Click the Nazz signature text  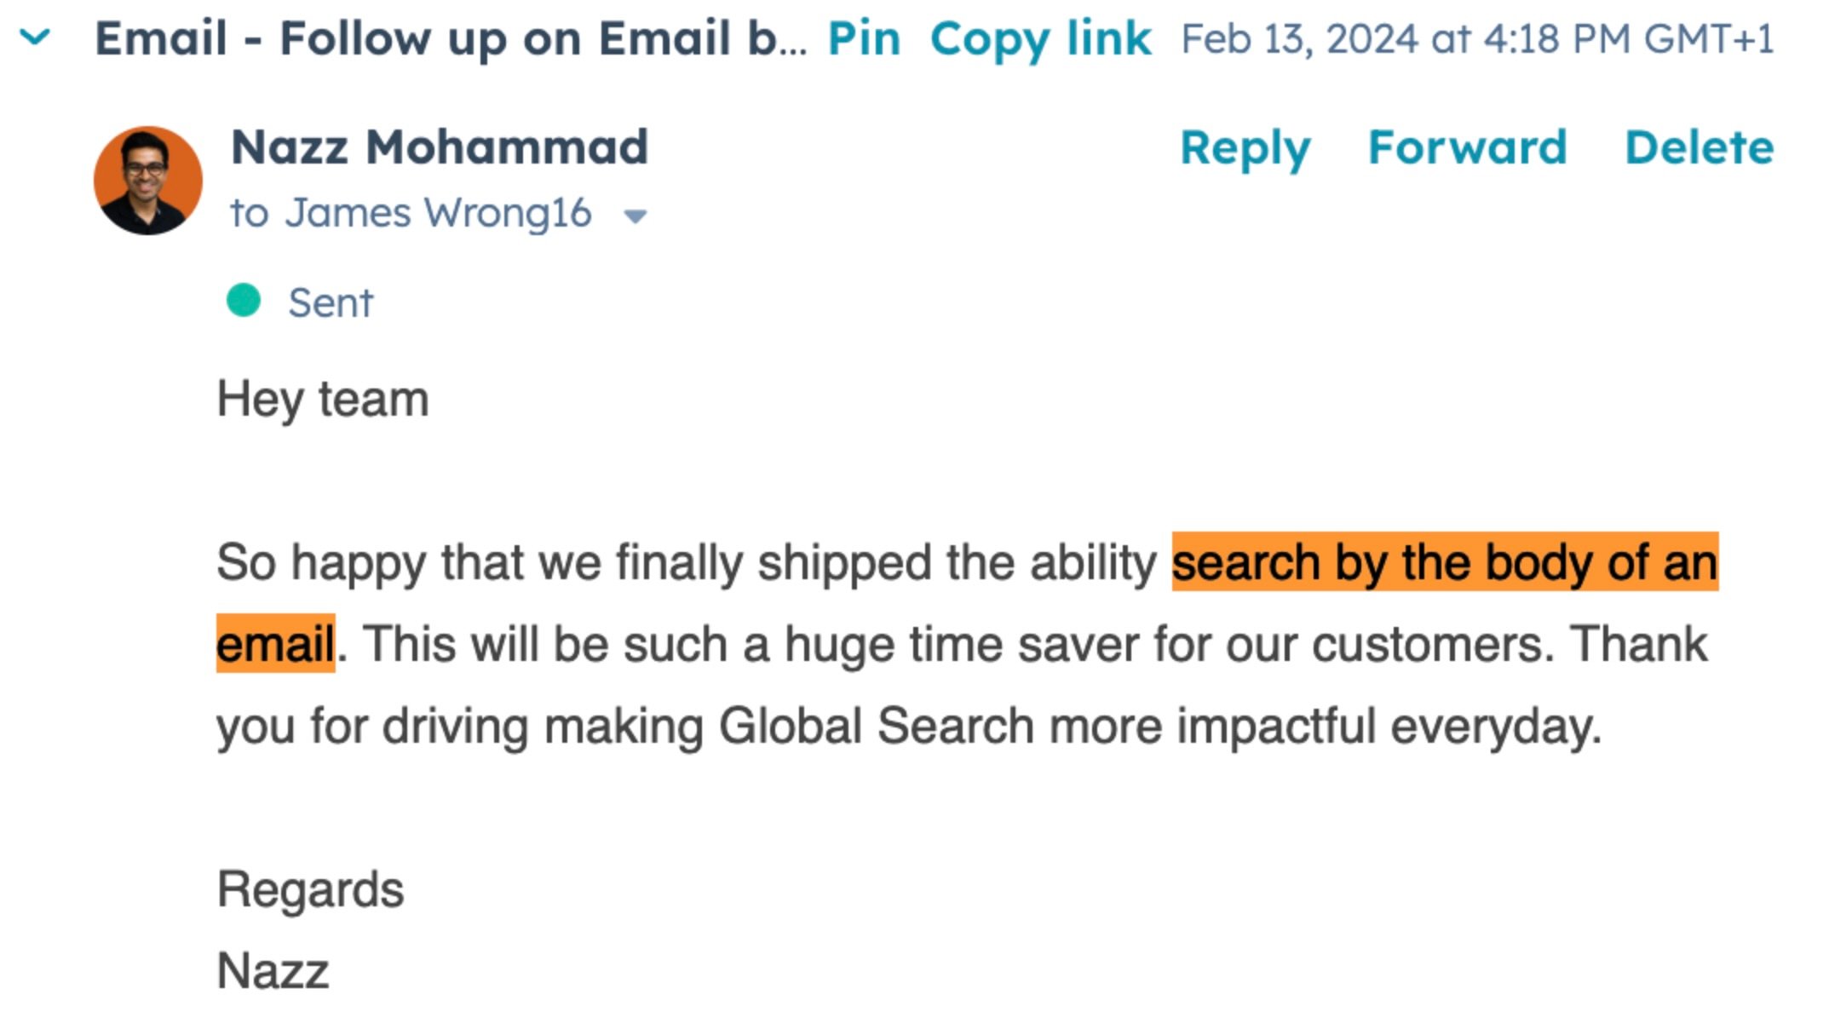273,970
